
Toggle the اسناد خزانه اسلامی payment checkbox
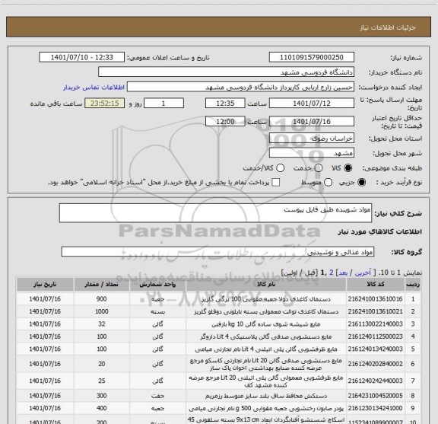pos(276,183)
